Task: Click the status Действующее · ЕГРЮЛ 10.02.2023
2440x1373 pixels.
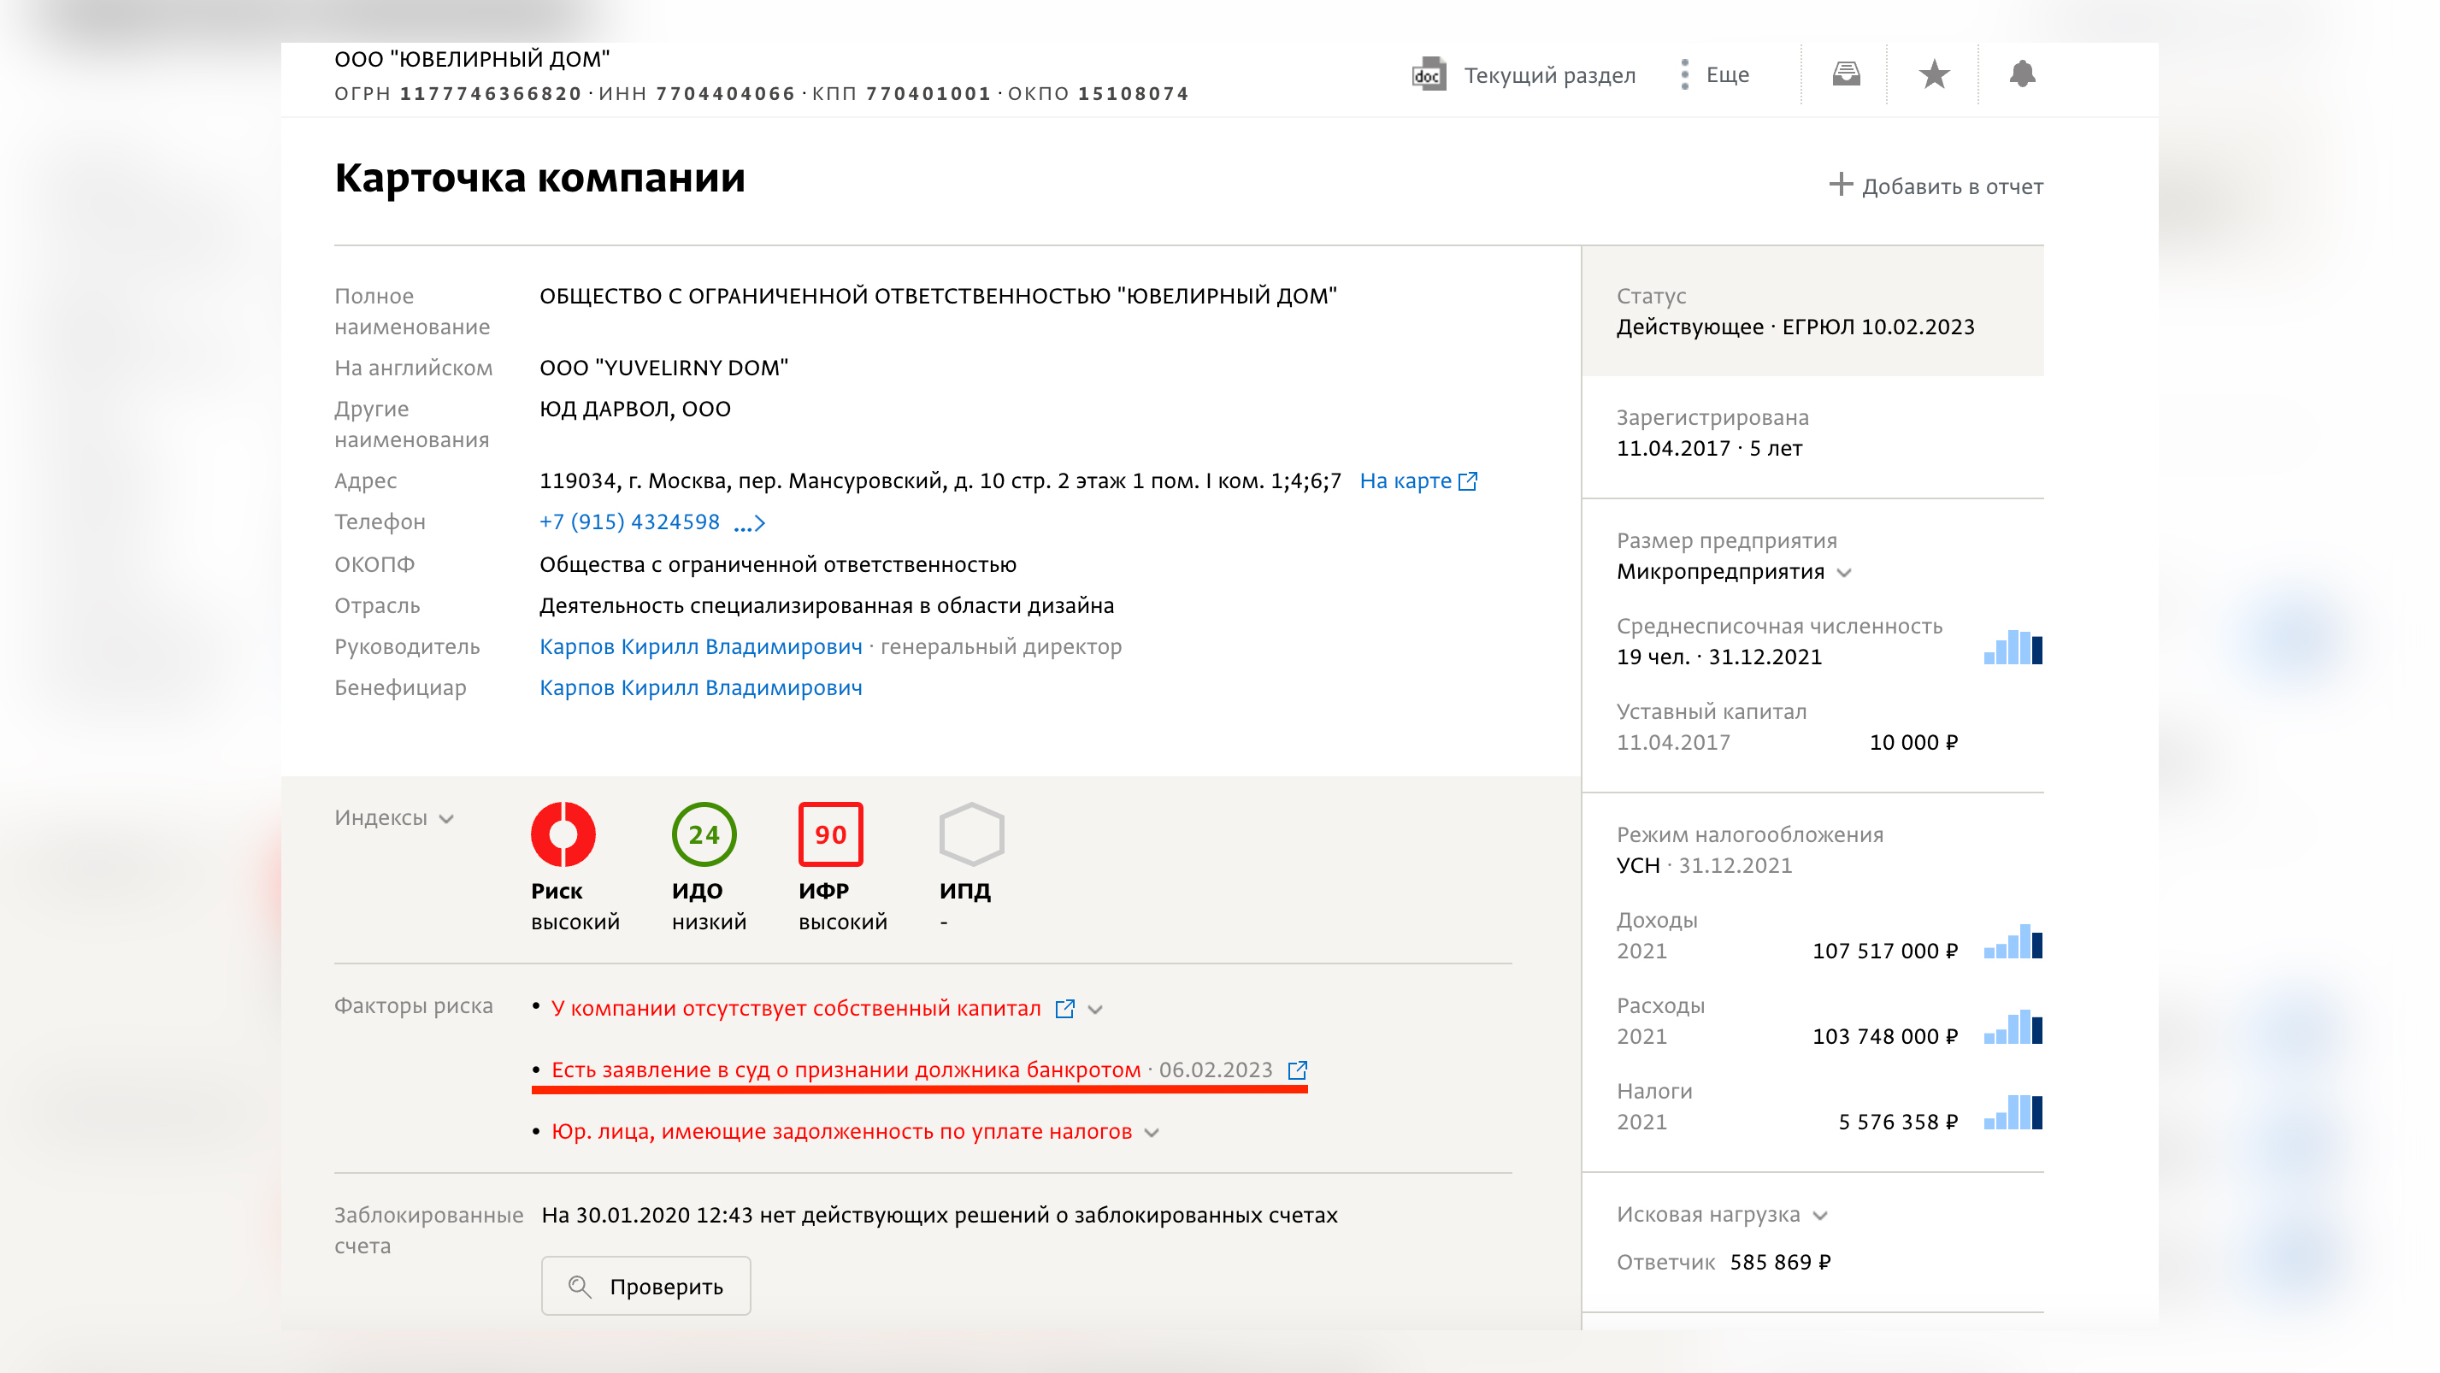Action: point(1795,327)
